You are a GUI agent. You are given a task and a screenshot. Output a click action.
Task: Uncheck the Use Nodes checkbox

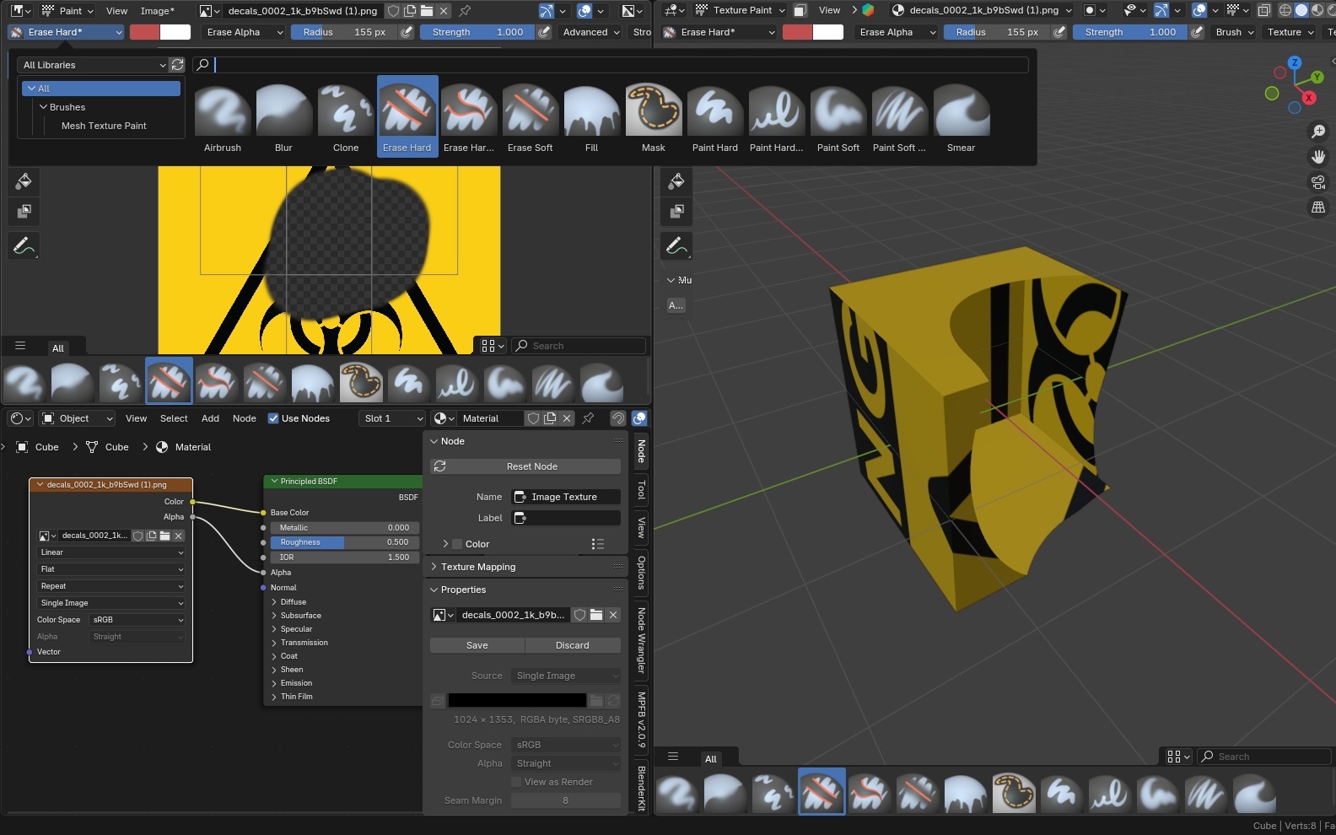point(273,418)
